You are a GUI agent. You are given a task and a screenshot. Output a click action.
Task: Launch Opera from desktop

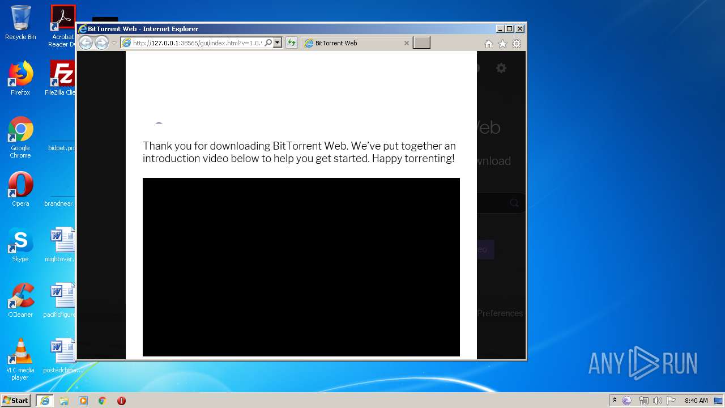pos(20,189)
